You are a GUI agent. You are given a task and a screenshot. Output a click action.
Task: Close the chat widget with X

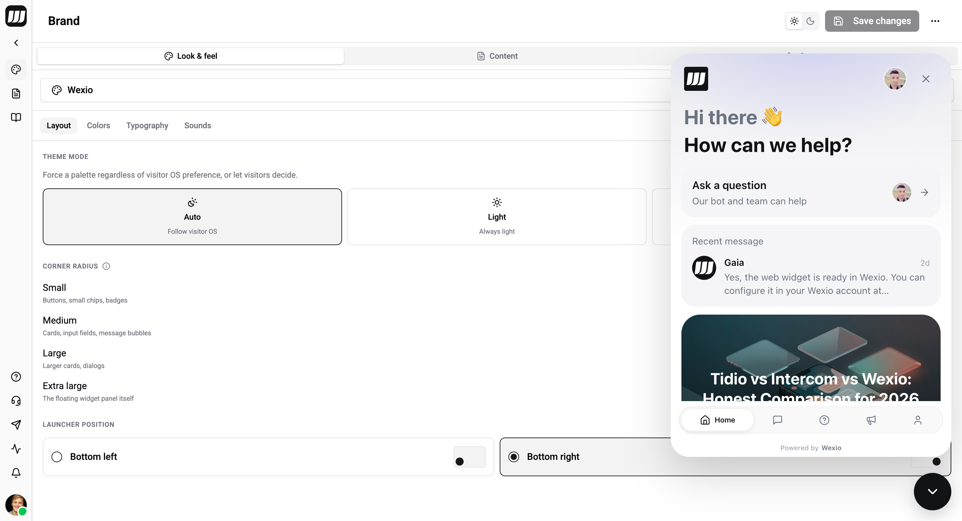click(x=926, y=79)
